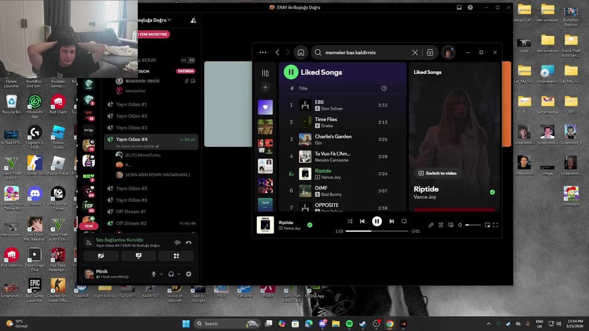This screenshot has width=589, height=331.
Task: Expand Discord headphone options chevron
Action: pyautogui.click(x=179, y=274)
